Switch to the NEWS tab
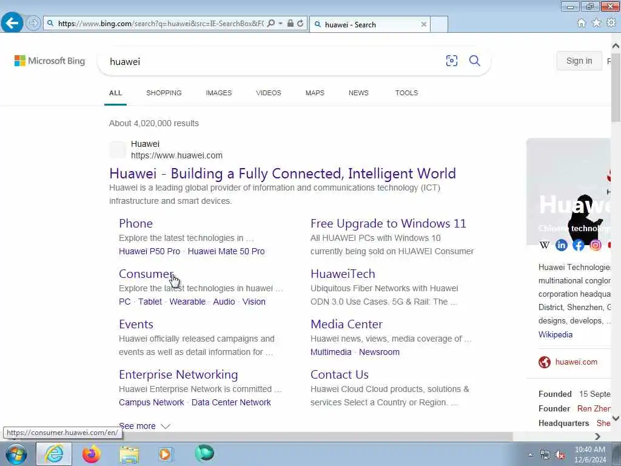Image resolution: width=621 pixels, height=466 pixels. click(x=358, y=93)
